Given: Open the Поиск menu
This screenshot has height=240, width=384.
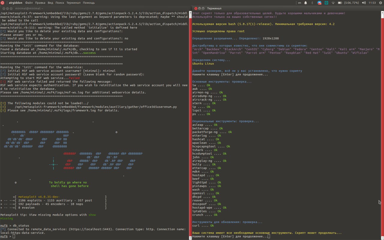Looking at the screenshot, I should click(60, 3).
